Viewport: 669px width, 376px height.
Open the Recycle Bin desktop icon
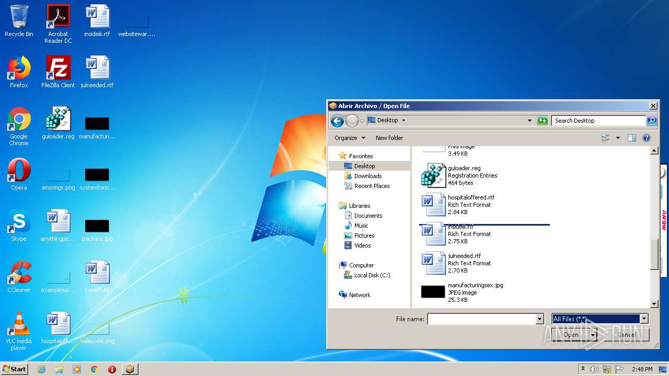[x=19, y=21]
